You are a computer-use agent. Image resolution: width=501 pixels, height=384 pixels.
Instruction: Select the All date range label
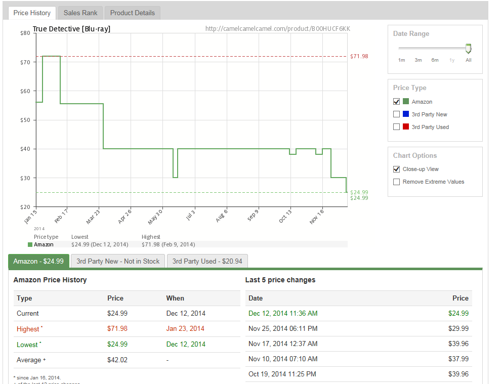468,60
